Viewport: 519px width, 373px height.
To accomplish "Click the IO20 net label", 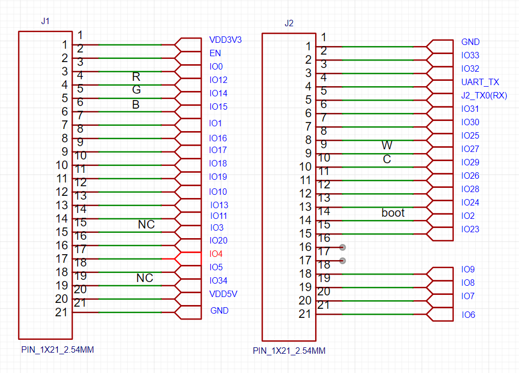I will click(218, 240).
